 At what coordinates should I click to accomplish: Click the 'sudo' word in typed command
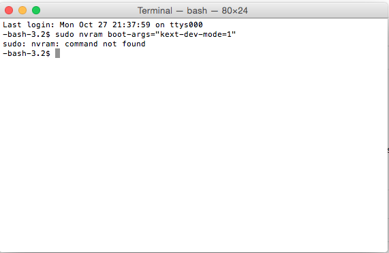point(65,34)
